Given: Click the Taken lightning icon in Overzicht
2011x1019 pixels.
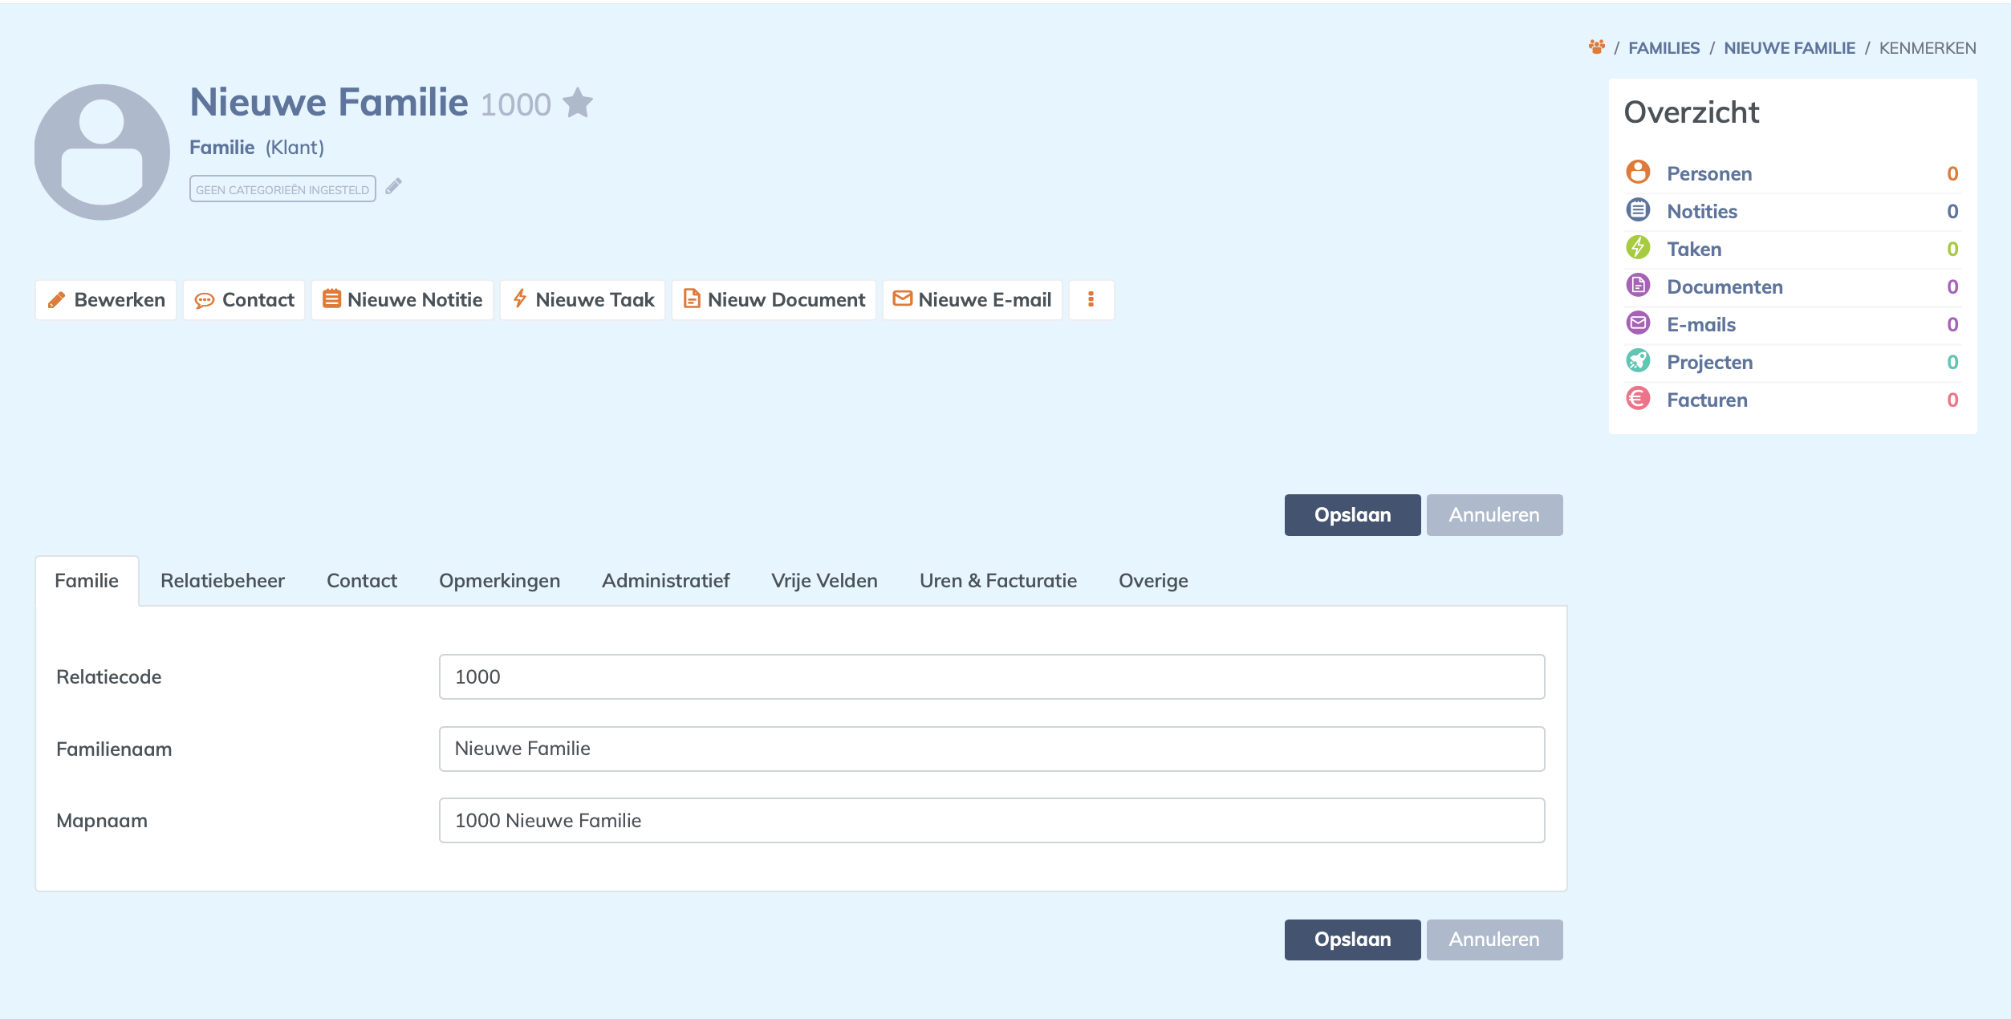Looking at the screenshot, I should click(x=1638, y=248).
